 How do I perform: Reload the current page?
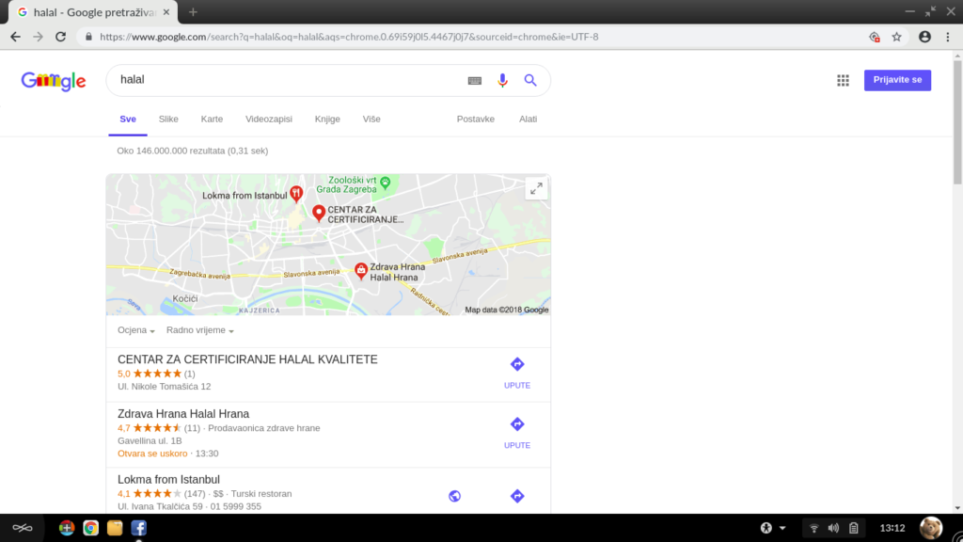pyautogui.click(x=61, y=37)
